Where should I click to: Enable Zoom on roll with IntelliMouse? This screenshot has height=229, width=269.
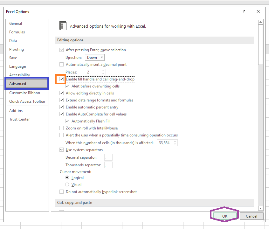61,128
